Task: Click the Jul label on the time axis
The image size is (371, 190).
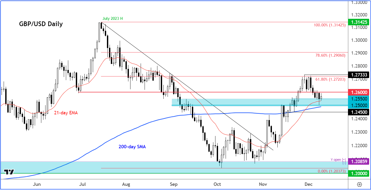Action: pyautogui.click(x=83, y=184)
